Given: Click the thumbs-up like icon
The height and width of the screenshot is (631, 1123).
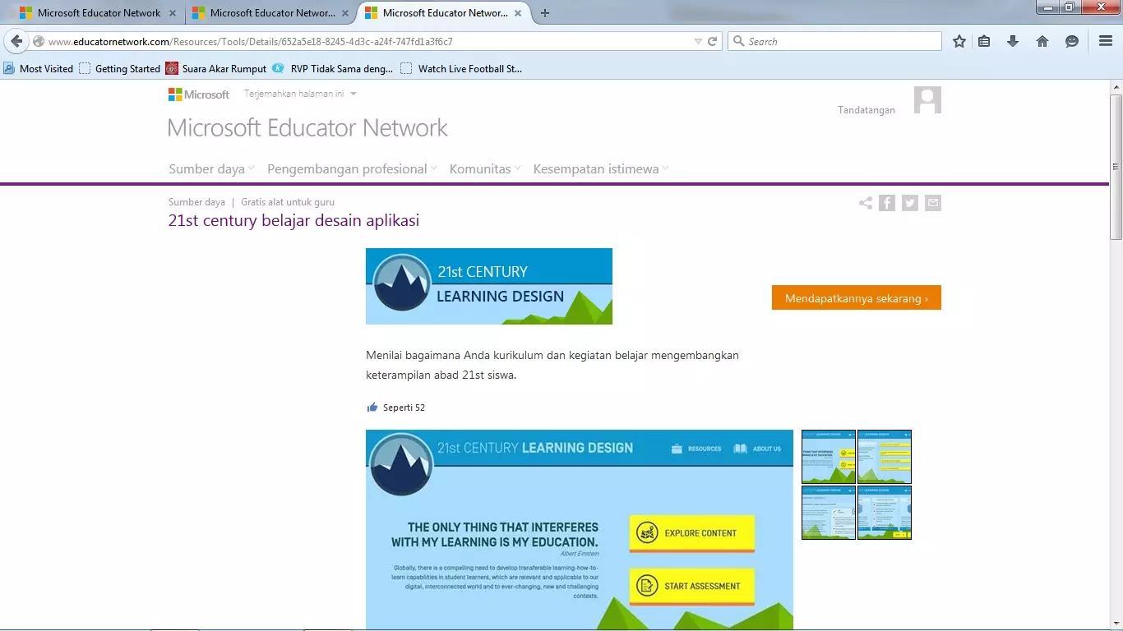Looking at the screenshot, I should point(372,408).
